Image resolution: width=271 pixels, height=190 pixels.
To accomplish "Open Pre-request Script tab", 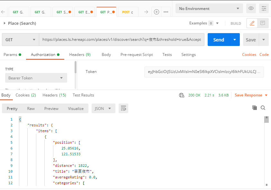I will [x=137, y=55].
